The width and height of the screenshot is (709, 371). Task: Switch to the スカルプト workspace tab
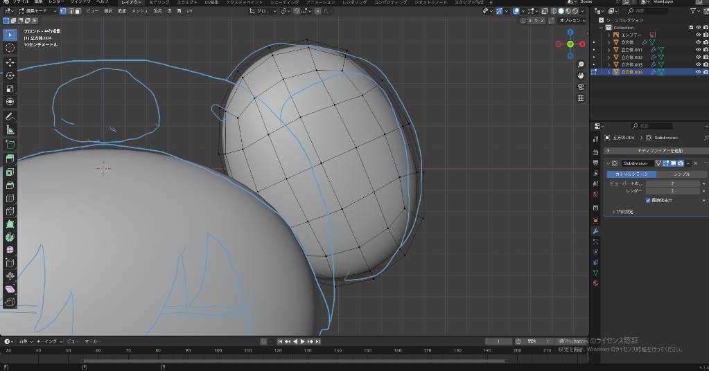[x=186, y=3]
